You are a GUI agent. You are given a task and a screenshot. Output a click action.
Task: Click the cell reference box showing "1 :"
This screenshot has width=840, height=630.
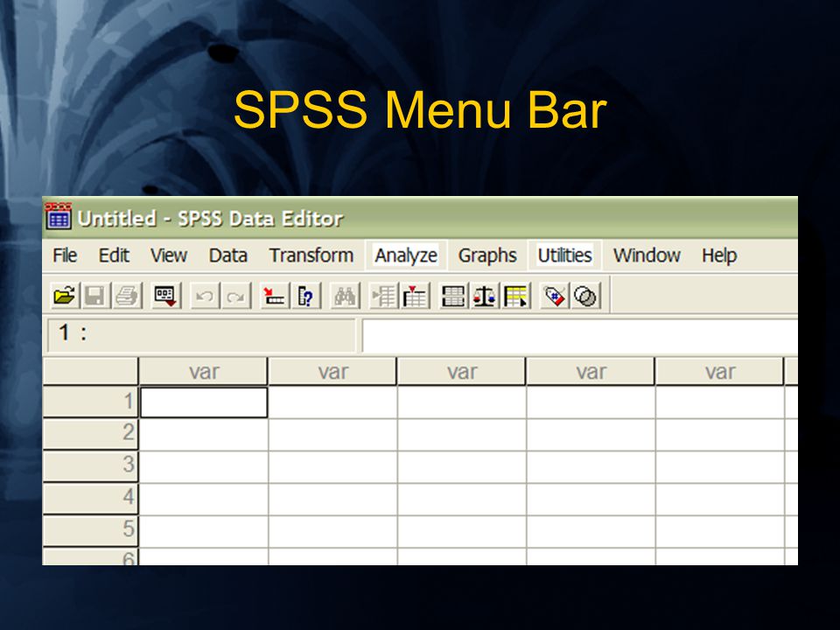tap(201, 335)
